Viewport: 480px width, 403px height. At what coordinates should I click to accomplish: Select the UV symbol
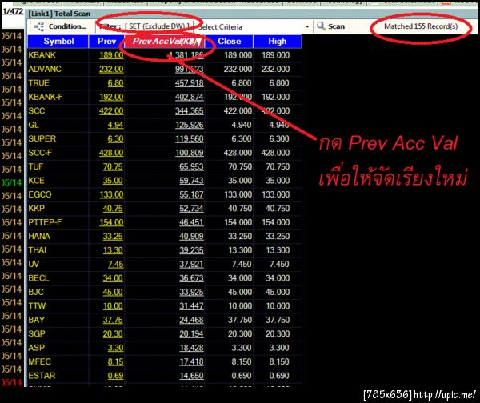pyautogui.click(x=34, y=264)
